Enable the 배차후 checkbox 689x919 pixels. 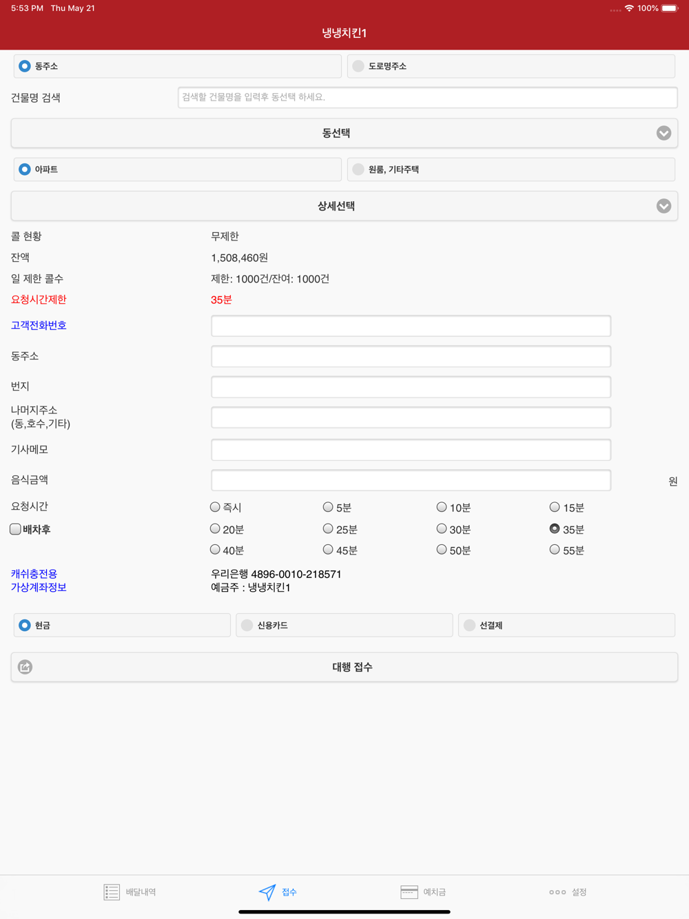click(x=15, y=529)
